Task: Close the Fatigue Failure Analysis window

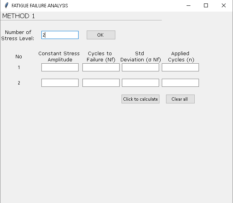Action: 223,6
